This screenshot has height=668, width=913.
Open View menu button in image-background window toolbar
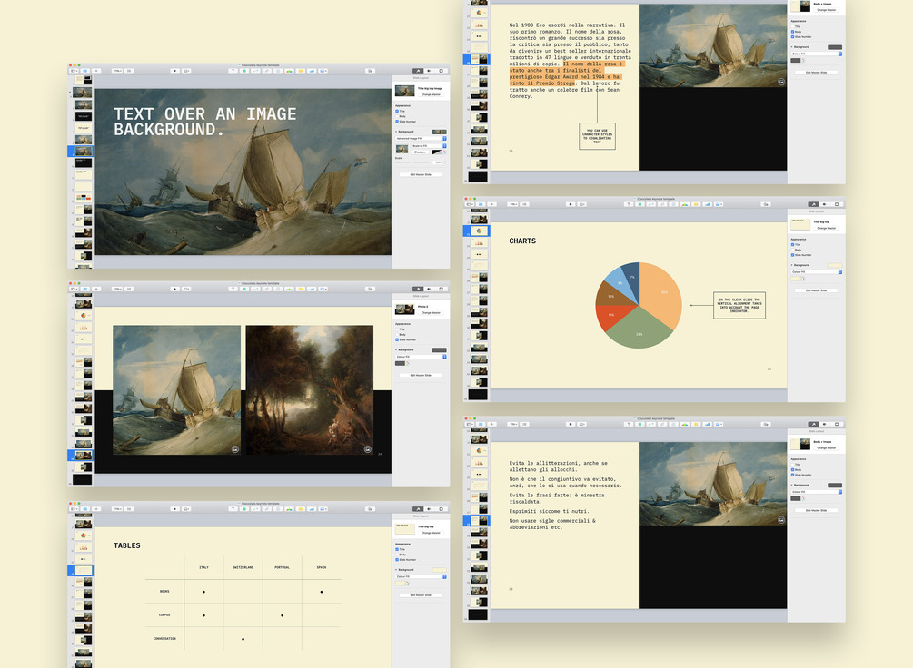(74, 71)
